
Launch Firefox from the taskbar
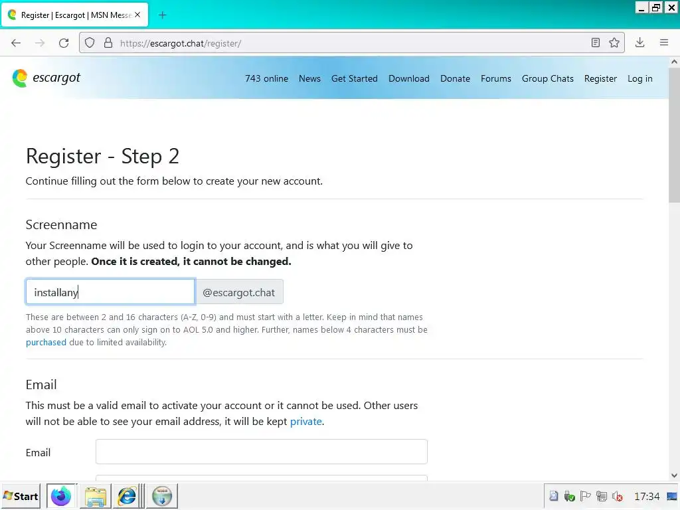point(61,496)
